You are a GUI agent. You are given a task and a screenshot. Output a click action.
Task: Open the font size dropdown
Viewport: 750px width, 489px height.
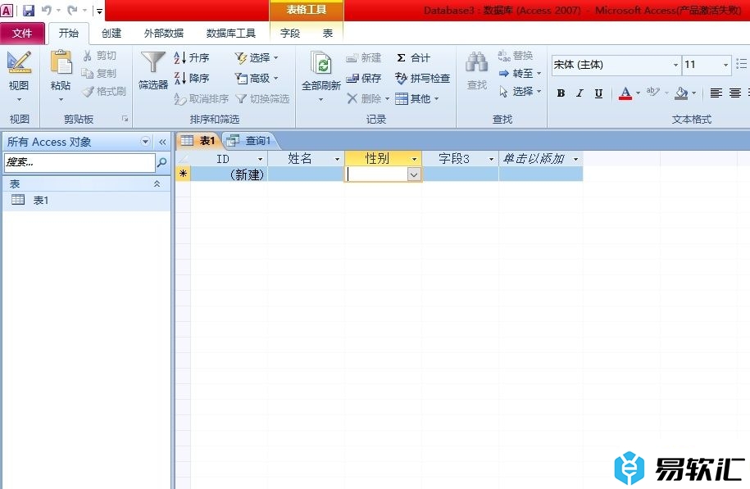click(725, 65)
